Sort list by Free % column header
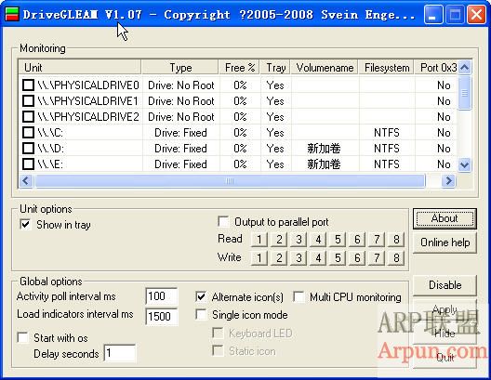The height and width of the screenshot is (380, 491). tap(240, 68)
